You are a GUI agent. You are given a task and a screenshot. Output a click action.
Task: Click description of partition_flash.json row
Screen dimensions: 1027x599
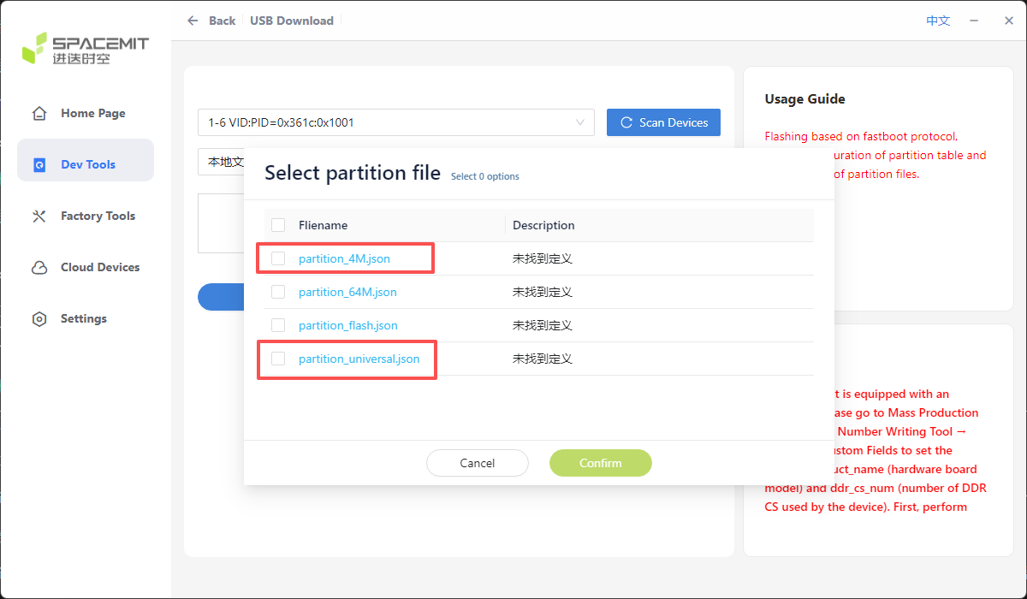(x=543, y=325)
